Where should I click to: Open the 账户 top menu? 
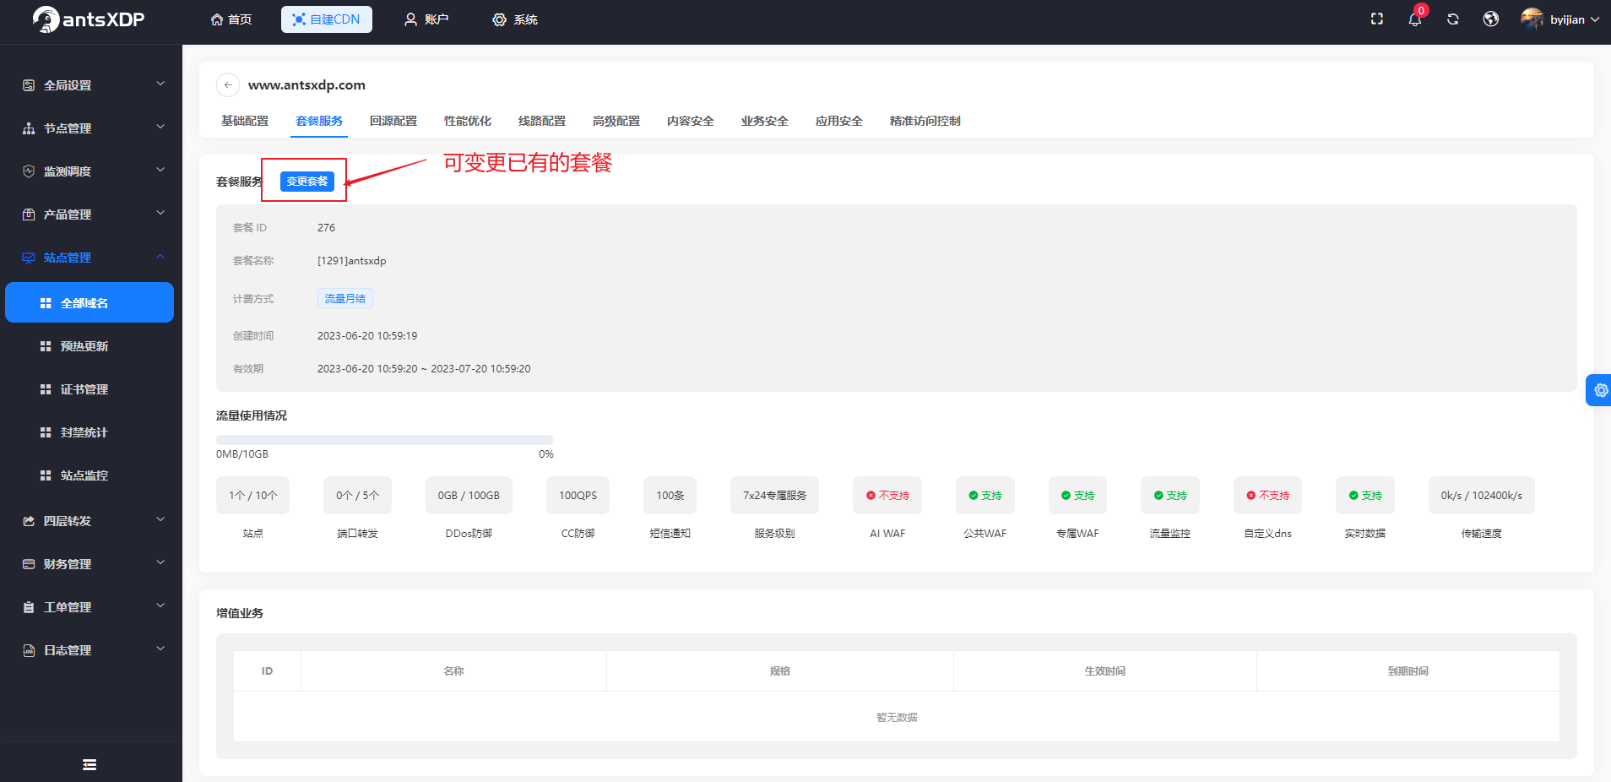(x=426, y=19)
